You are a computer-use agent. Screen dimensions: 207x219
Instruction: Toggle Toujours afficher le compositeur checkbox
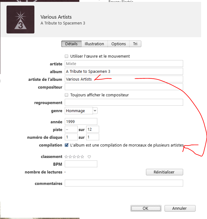(67, 95)
